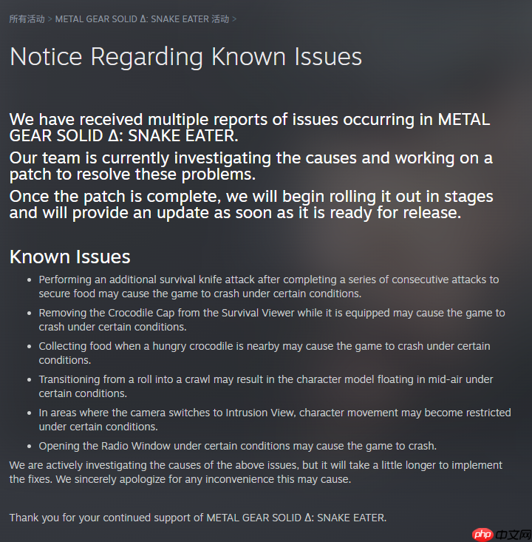Click the Thank you for continued support line
532x542 pixels.
coord(198,518)
